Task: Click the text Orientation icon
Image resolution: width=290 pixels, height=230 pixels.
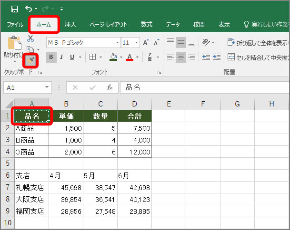Action: tap(206, 42)
